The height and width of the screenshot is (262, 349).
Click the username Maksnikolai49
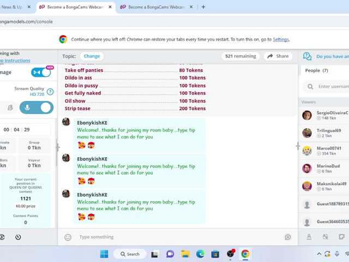click(x=332, y=184)
